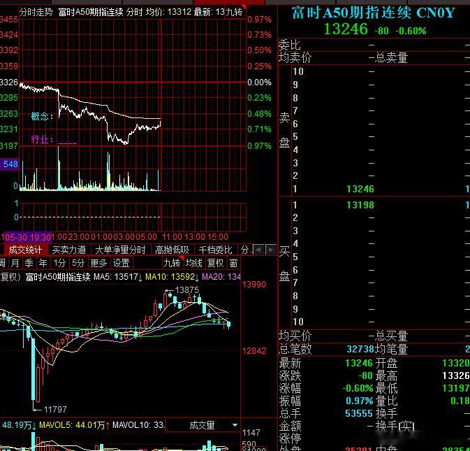Open the 高抛低吸 tab
Viewport: 470px width, 451px height.
[172, 250]
